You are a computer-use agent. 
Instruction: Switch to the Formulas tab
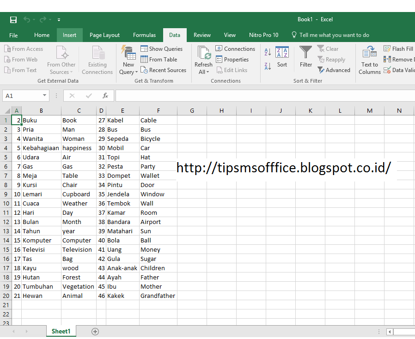[144, 35]
